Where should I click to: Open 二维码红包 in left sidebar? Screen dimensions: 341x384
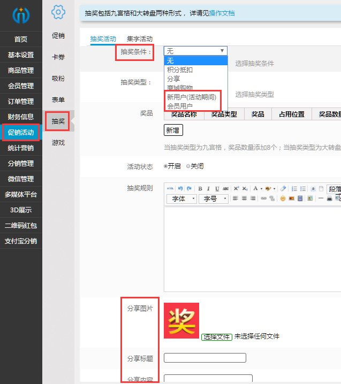point(21,226)
